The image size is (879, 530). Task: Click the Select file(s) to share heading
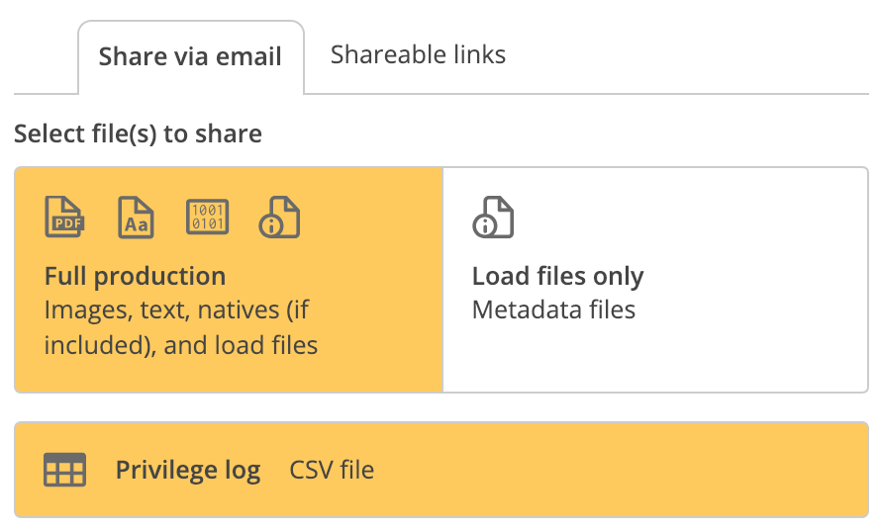point(138,133)
